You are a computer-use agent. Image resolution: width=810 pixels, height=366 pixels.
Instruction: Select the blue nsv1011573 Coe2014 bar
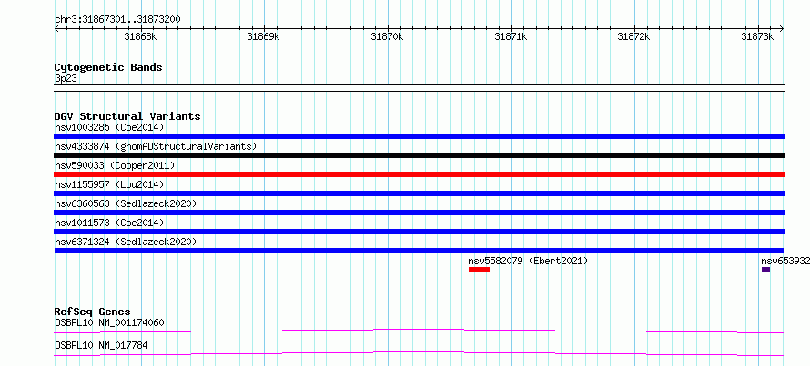[x=419, y=232]
